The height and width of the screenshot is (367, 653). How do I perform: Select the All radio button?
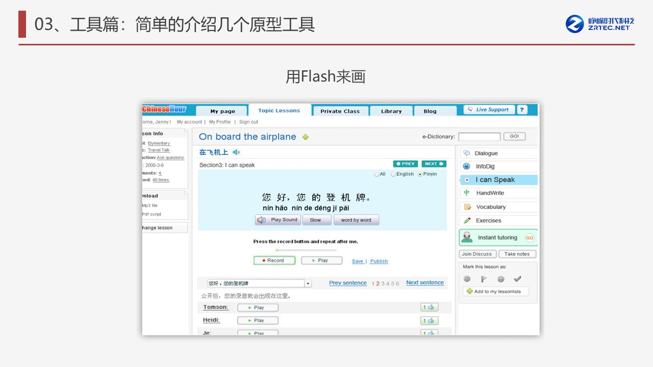point(376,174)
